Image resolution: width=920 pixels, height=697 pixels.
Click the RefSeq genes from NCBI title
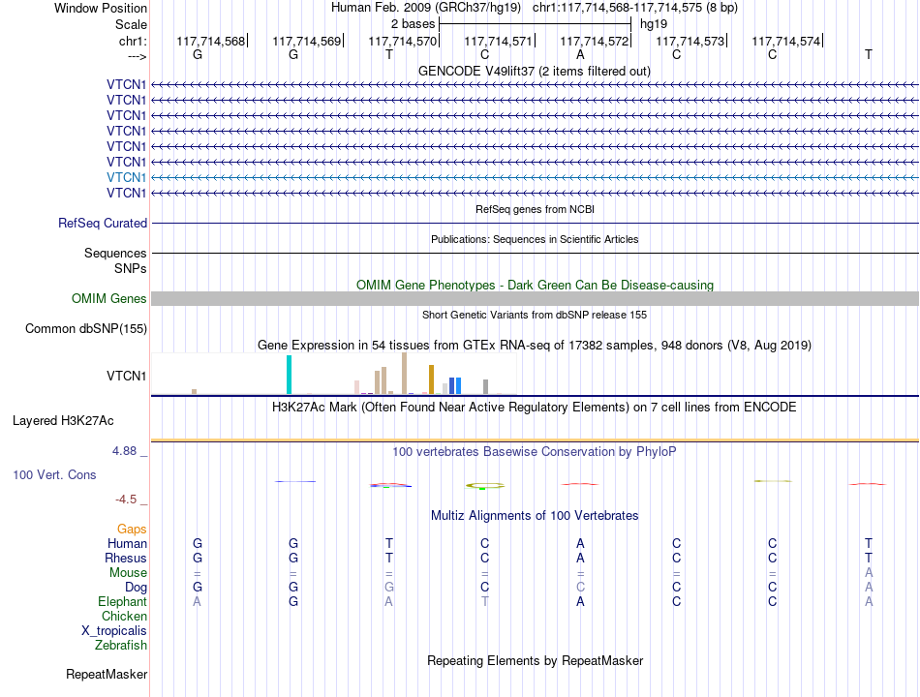pyautogui.click(x=535, y=209)
